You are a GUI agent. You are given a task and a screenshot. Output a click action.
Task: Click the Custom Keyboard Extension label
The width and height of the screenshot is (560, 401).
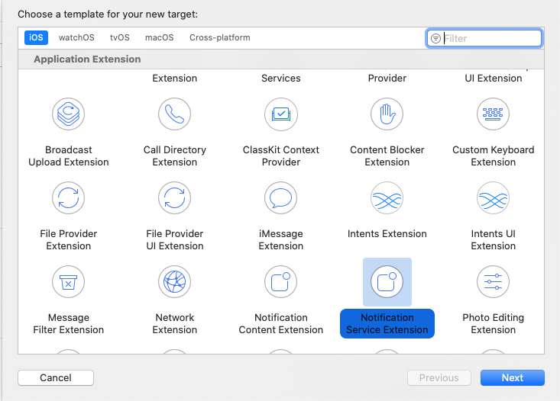(494, 156)
